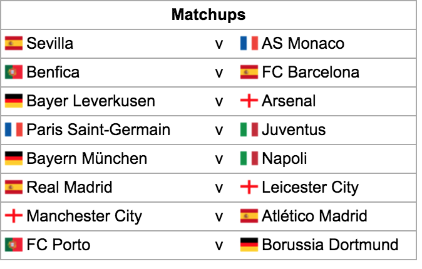Click the French flag beside Paris Saint-Germain
The image size is (422, 269).
[x=14, y=130]
